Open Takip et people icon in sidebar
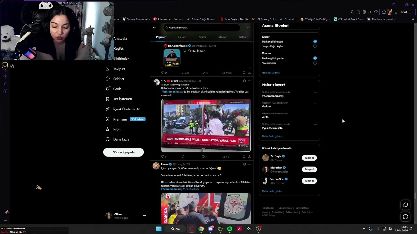Screen dimensions: 417x234 pyautogui.click(x=108, y=69)
